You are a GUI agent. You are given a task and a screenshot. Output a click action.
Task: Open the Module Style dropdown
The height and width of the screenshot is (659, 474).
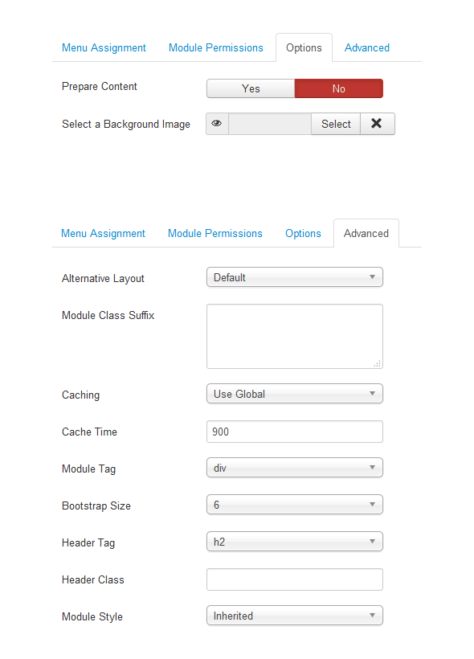pyautogui.click(x=295, y=616)
